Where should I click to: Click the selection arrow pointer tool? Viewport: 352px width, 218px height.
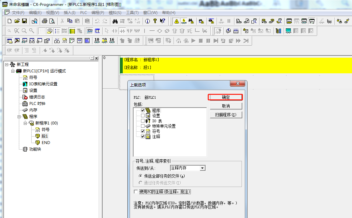107,31
